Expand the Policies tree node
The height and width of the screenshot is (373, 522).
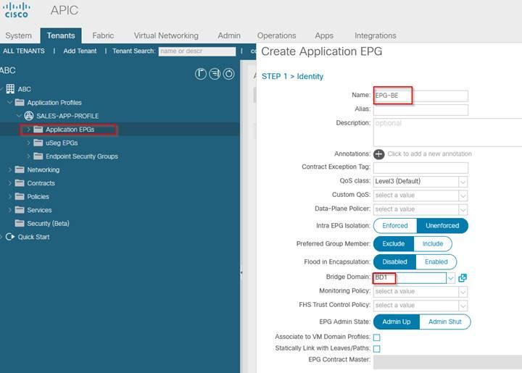(9, 196)
